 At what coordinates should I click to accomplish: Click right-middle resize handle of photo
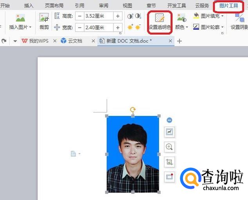[x=159, y=154]
